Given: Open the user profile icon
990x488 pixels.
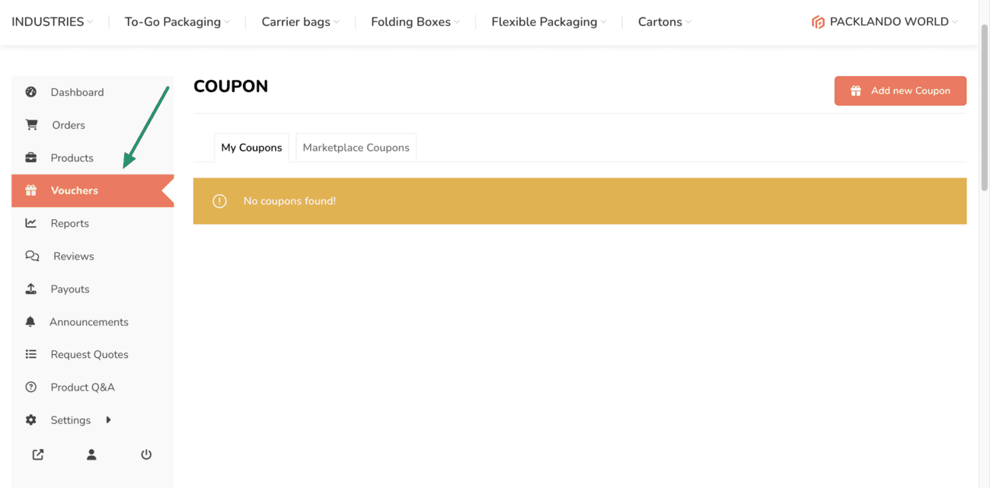Looking at the screenshot, I should point(91,455).
